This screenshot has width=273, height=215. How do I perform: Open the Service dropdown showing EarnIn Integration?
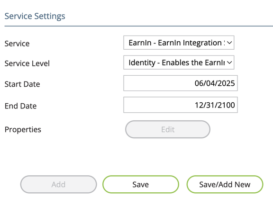point(179,43)
